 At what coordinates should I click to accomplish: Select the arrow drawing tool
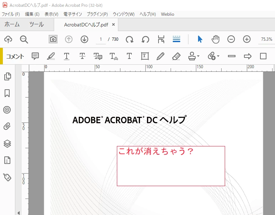tap(248, 56)
